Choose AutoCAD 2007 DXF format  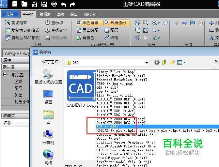121,107
